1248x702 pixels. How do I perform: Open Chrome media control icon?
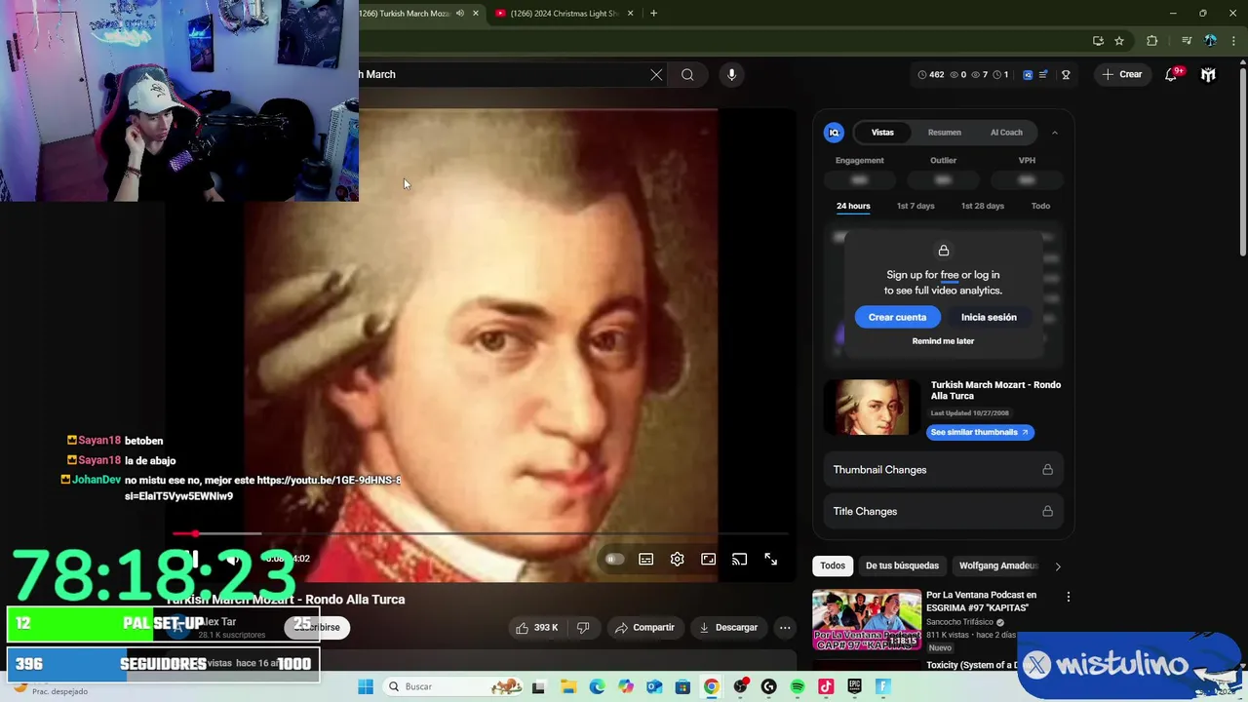click(1186, 41)
